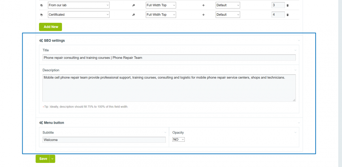This screenshot has width=342, height=167.
Task: Click magnifier icon in 'From our lab' row
Action: pyautogui.click(x=133, y=5)
